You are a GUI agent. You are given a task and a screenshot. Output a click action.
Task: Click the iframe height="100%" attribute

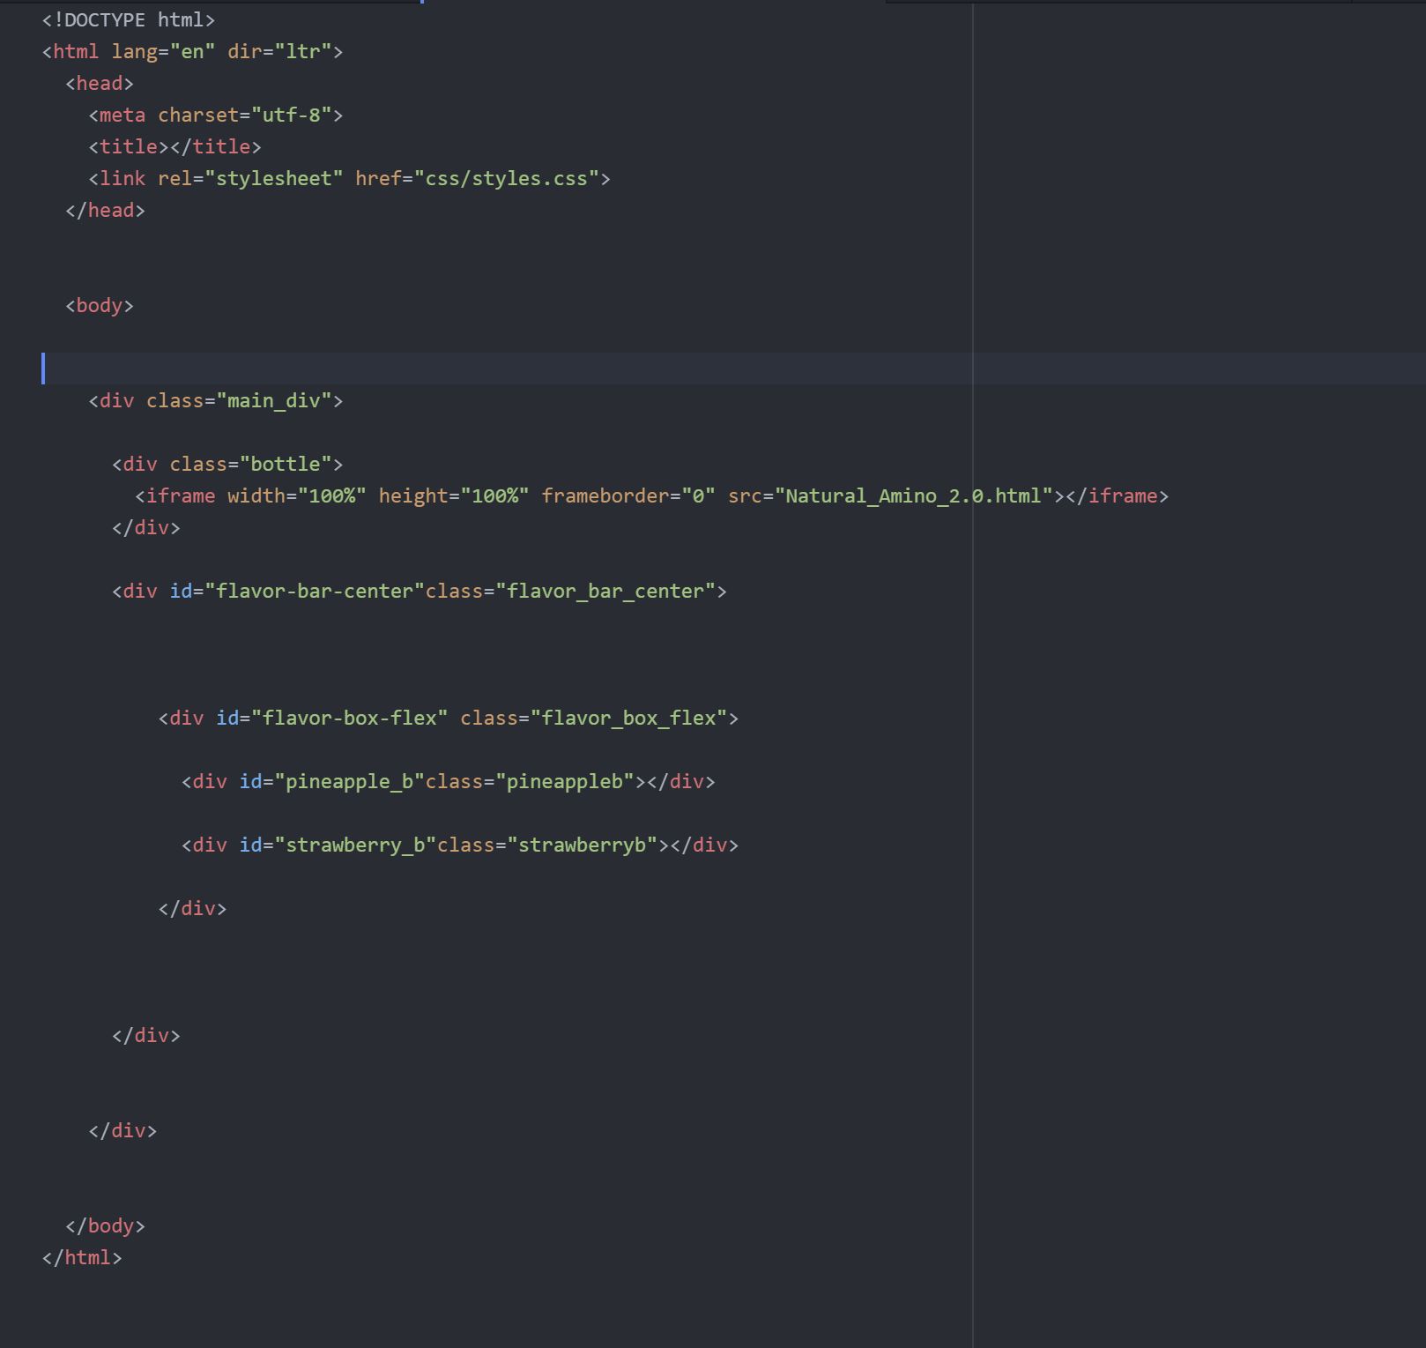(x=454, y=495)
